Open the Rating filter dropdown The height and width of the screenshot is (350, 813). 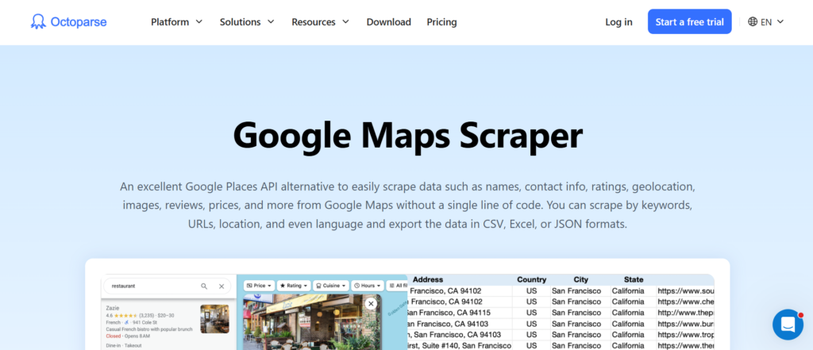coord(294,286)
